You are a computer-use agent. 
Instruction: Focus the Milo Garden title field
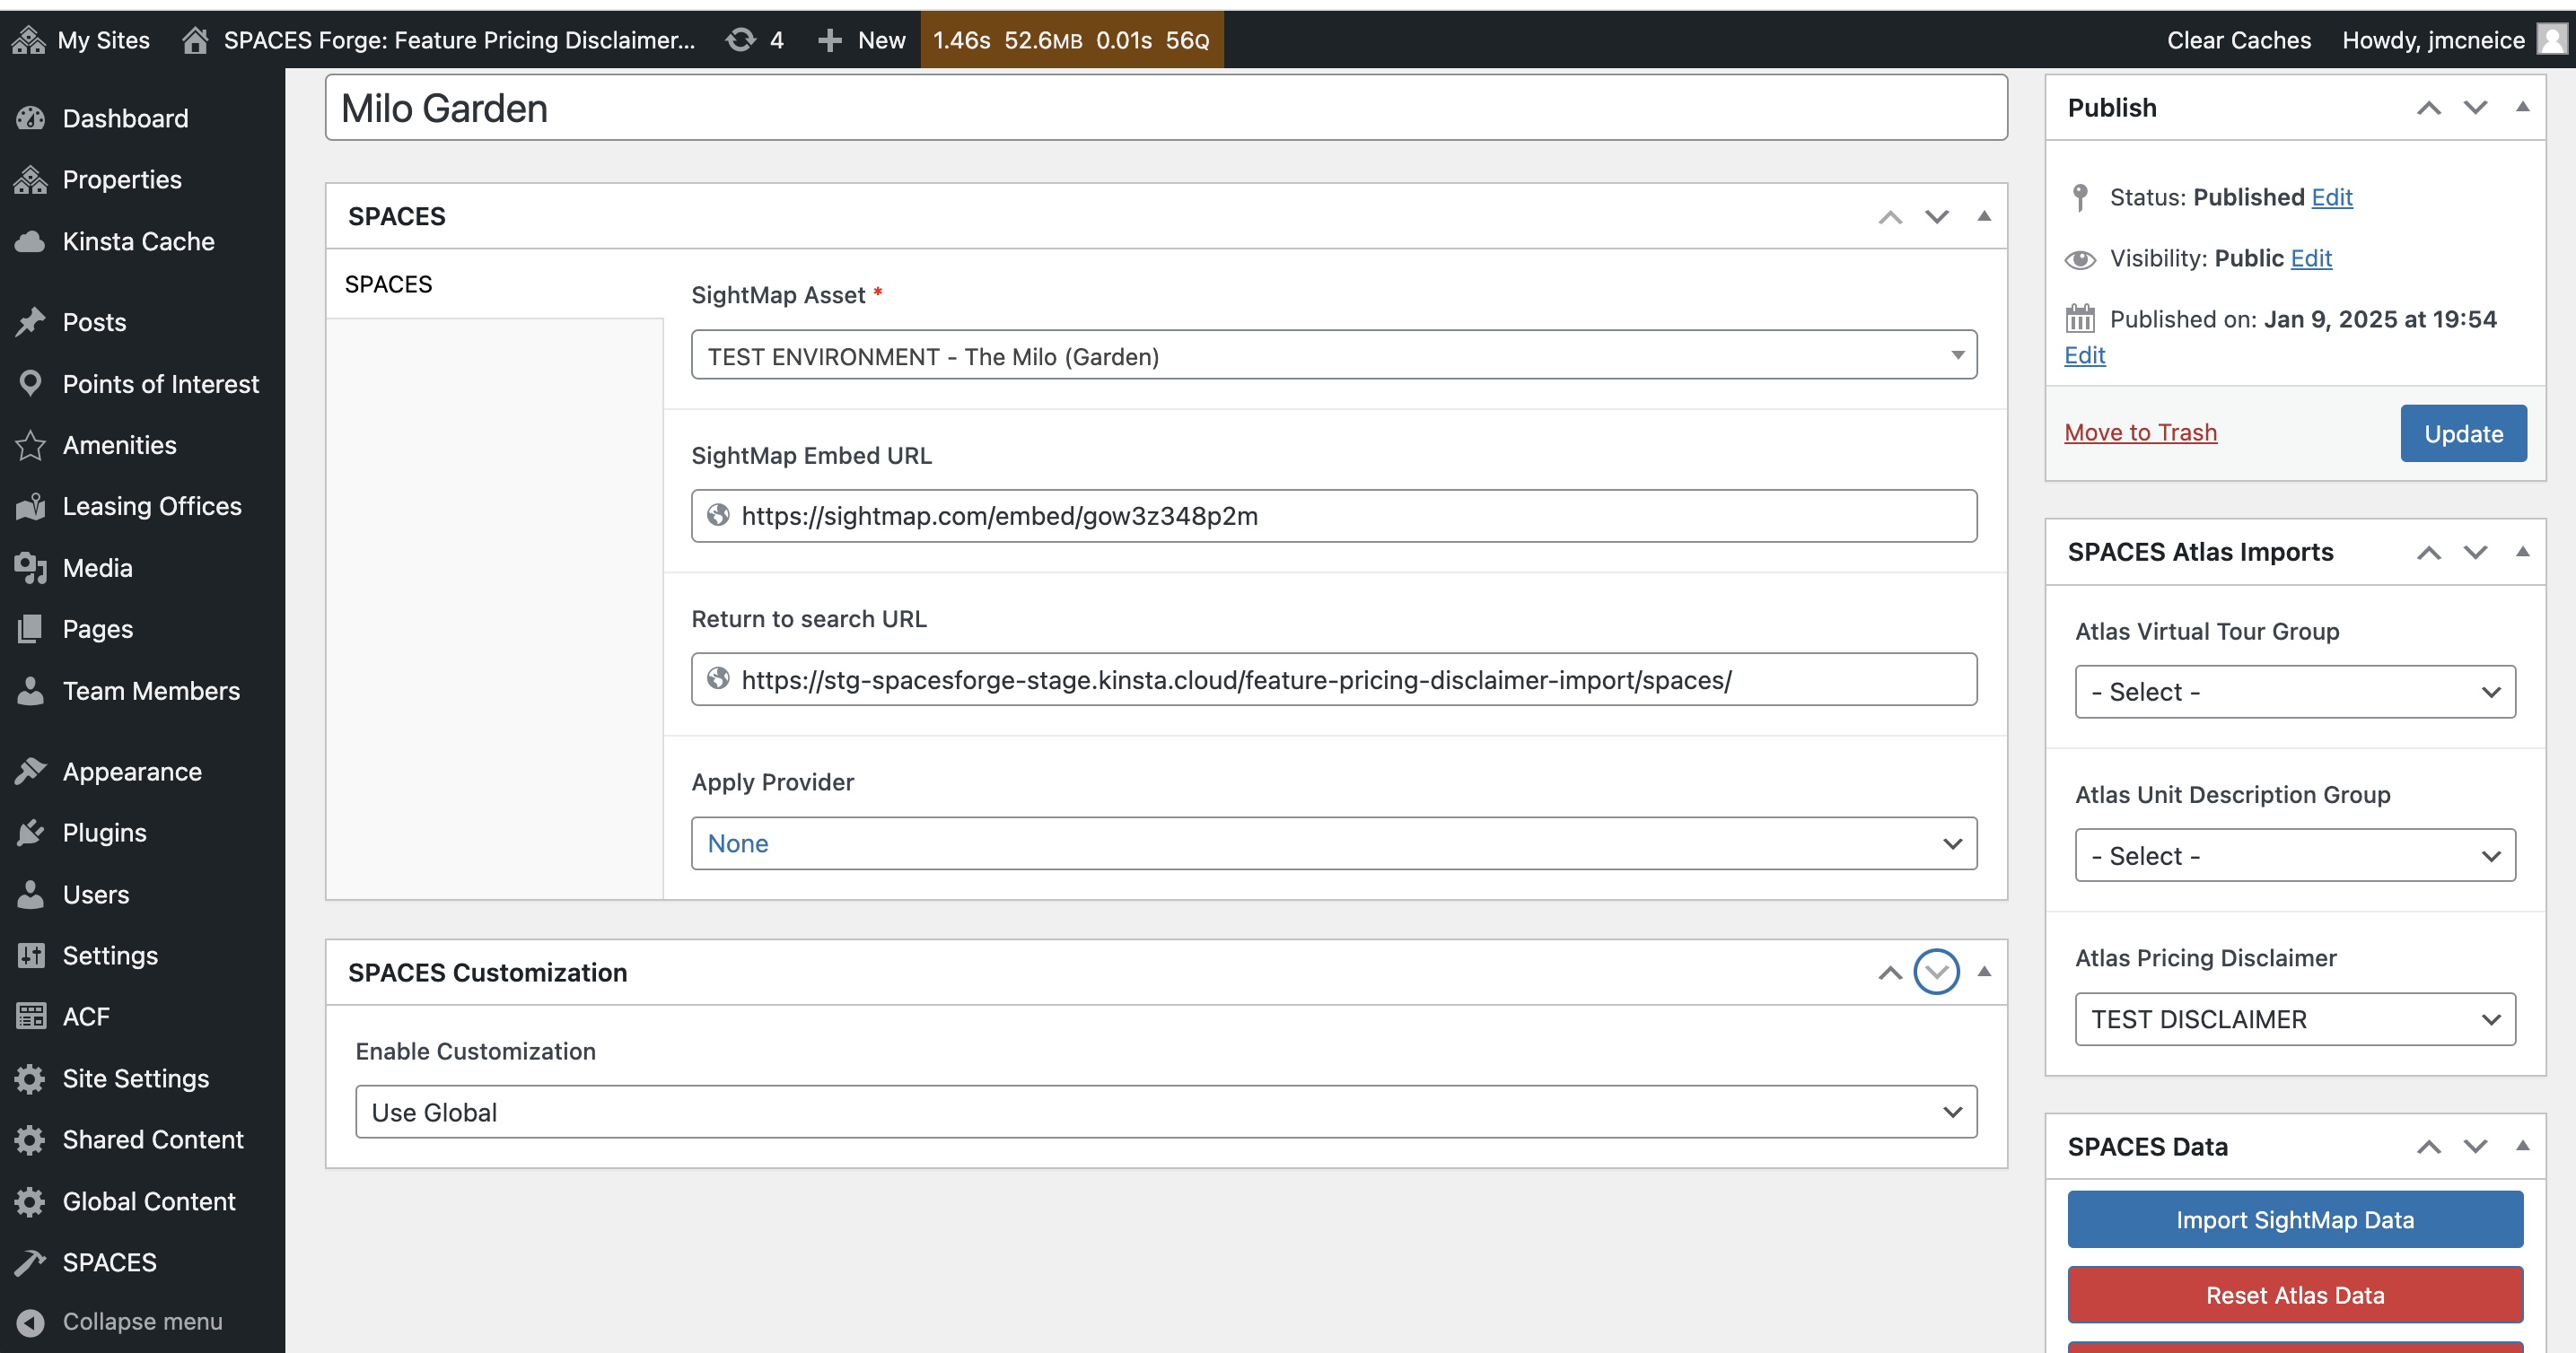tap(1166, 108)
